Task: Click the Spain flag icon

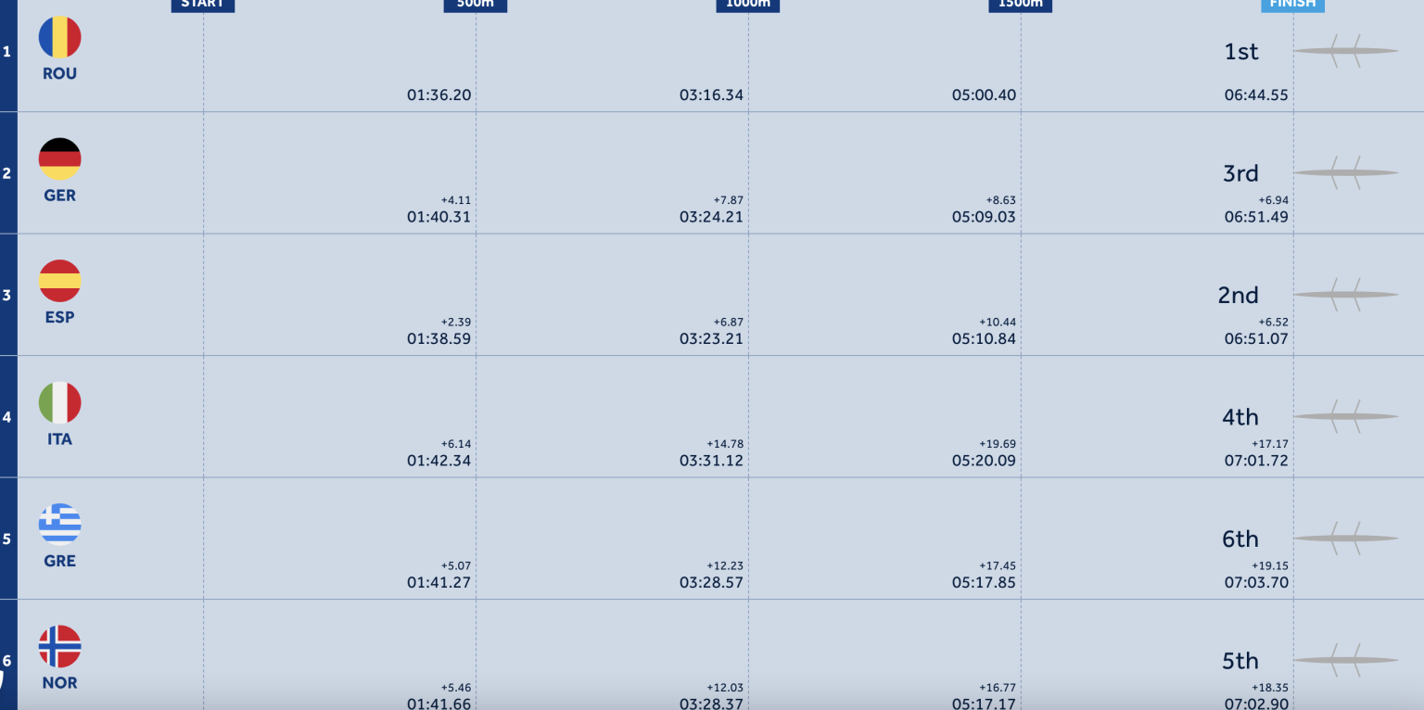Action: point(59,281)
